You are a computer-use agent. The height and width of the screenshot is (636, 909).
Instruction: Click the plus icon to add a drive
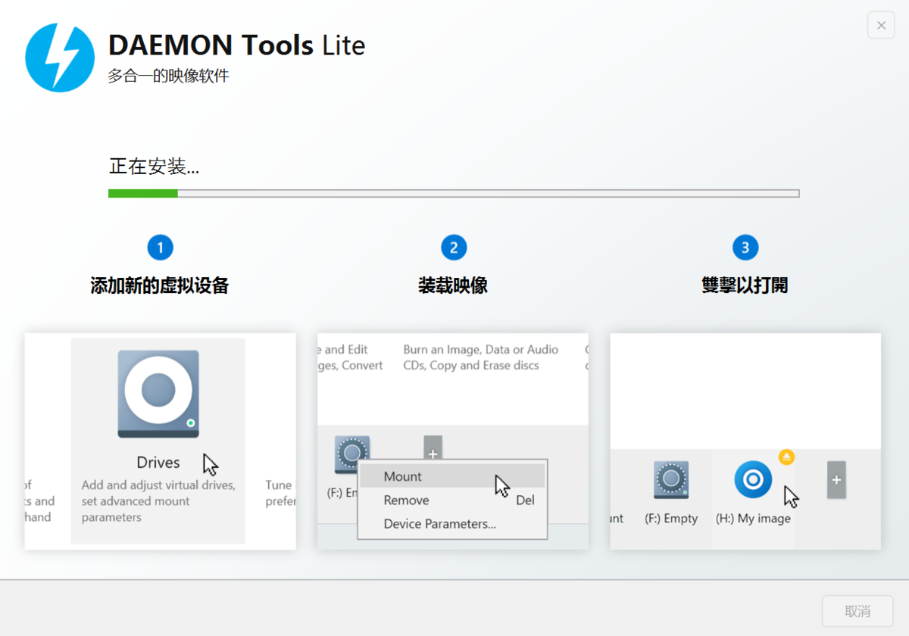point(432,453)
